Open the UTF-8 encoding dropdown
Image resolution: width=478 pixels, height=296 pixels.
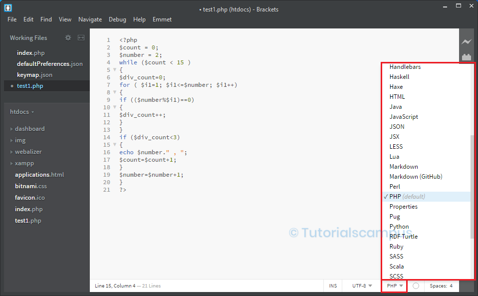(361, 286)
